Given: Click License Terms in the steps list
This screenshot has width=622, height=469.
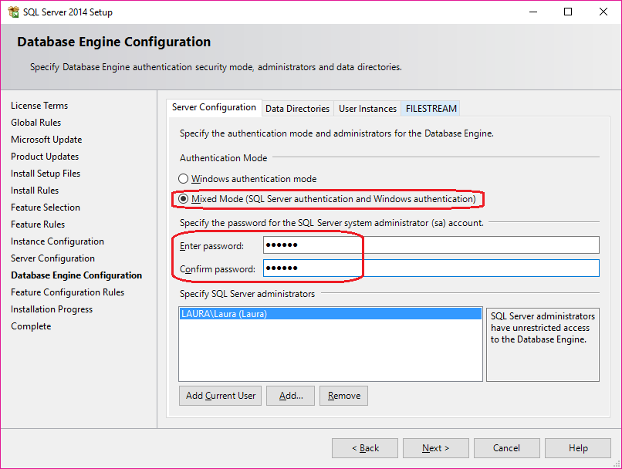Looking at the screenshot, I should point(39,106).
